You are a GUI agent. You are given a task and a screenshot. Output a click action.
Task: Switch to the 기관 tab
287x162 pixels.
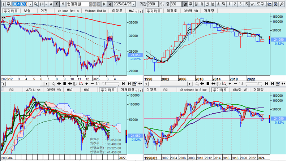coord(44,11)
